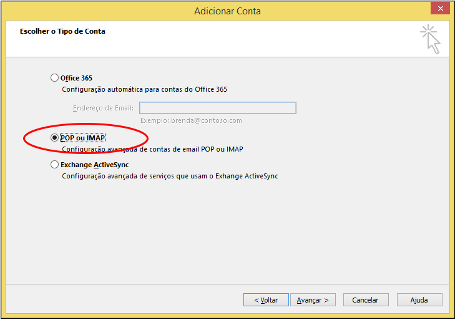Click the Exchange ActiveSync services description text
The width and height of the screenshot is (455, 320).
(170, 176)
